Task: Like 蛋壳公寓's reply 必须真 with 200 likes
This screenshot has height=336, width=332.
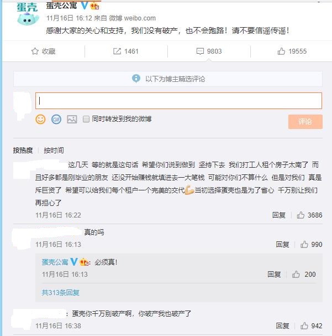Action: (296, 275)
